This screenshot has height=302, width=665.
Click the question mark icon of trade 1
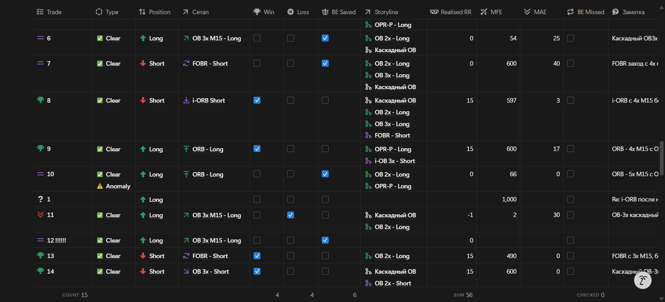pyautogui.click(x=41, y=199)
